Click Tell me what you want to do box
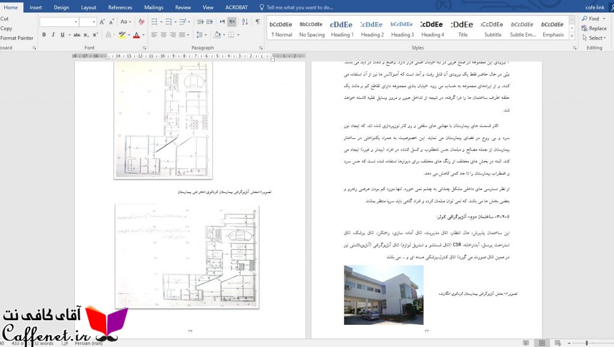Image resolution: width=614 pixels, height=347 pixels. (296, 7)
